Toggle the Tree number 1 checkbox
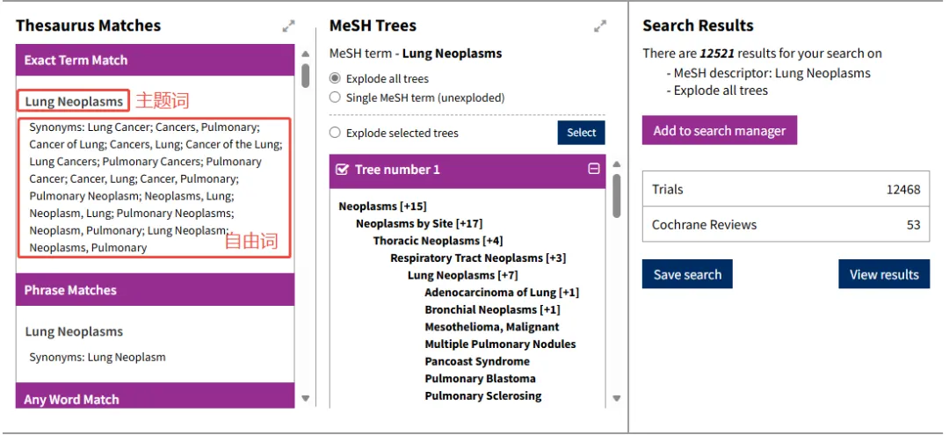 (342, 170)
